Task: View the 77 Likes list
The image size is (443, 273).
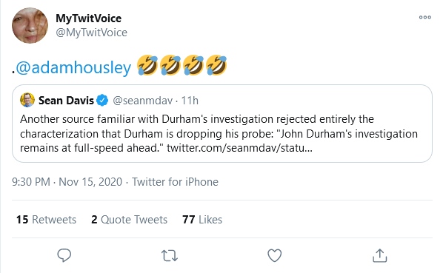Action: 202,220
